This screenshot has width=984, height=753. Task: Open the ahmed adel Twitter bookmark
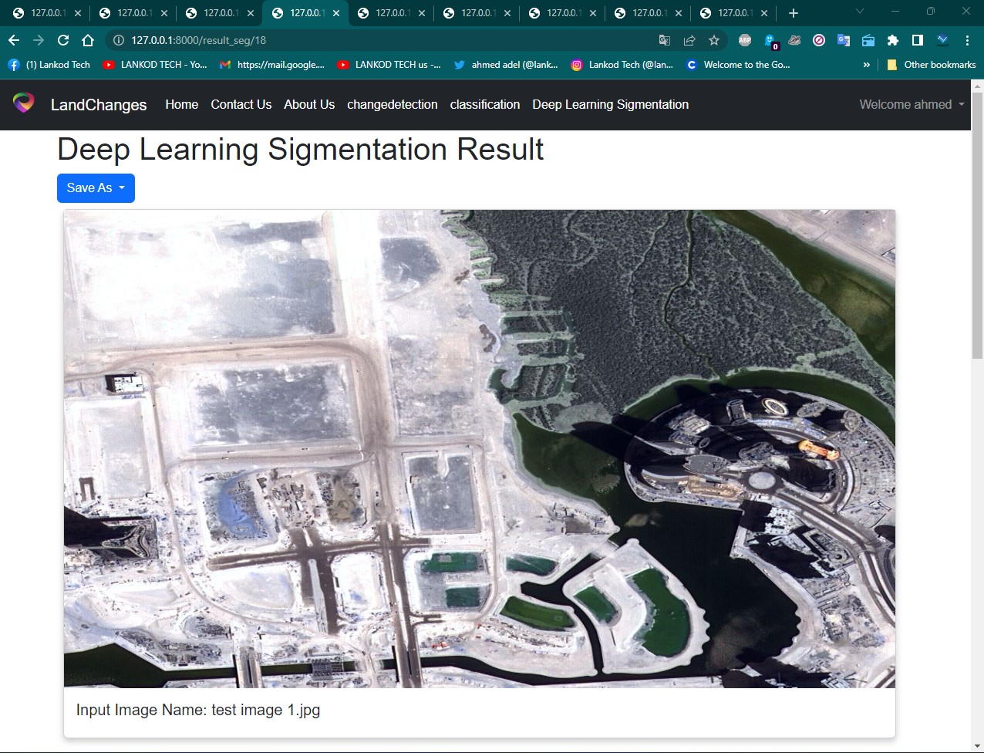(506, 65)
